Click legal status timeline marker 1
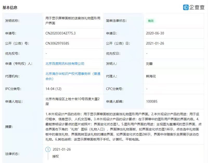Viewport: 208px width, 163px height. click(x=48, y=150)
